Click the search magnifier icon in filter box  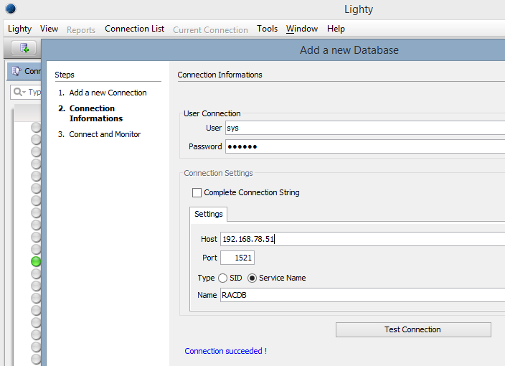[x=18, y=92]
